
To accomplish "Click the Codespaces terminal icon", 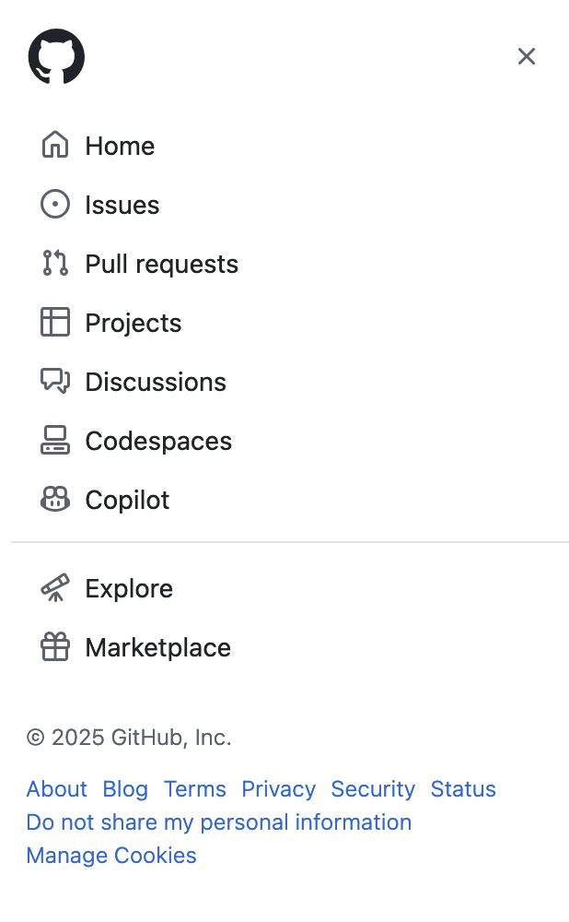I will (x=55, y=440).
